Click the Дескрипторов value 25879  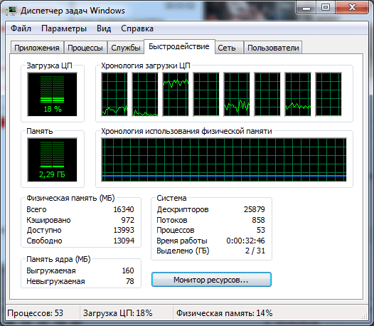255,209
